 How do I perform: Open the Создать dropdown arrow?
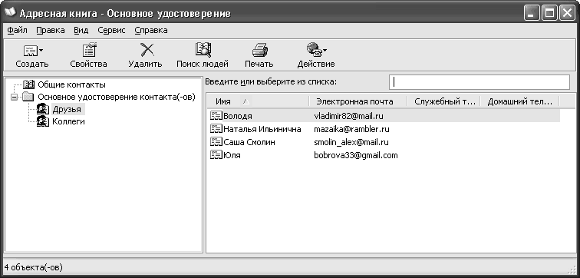41,51
